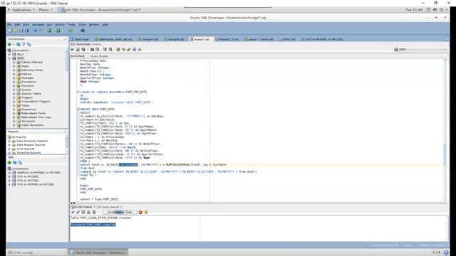Screen dimensions: 456x256
Task: Select the Materialized Views tree item
Action: click(33, 113)
